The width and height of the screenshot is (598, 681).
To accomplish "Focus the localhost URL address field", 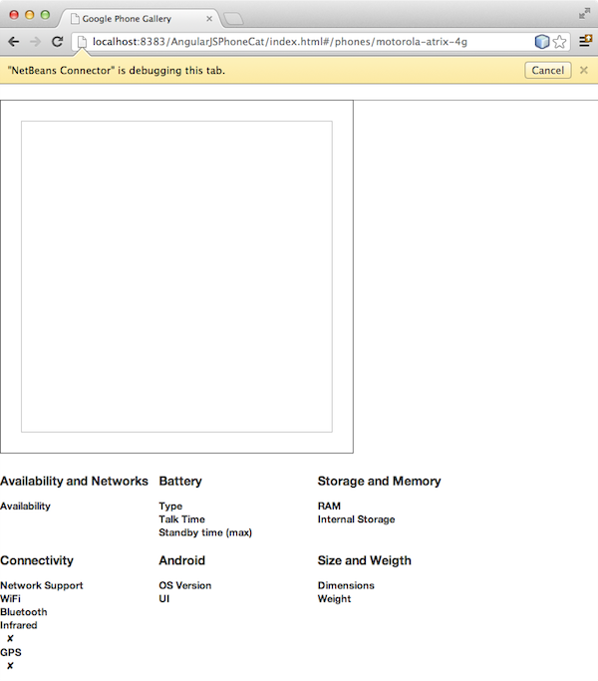I will click(299, 42).
